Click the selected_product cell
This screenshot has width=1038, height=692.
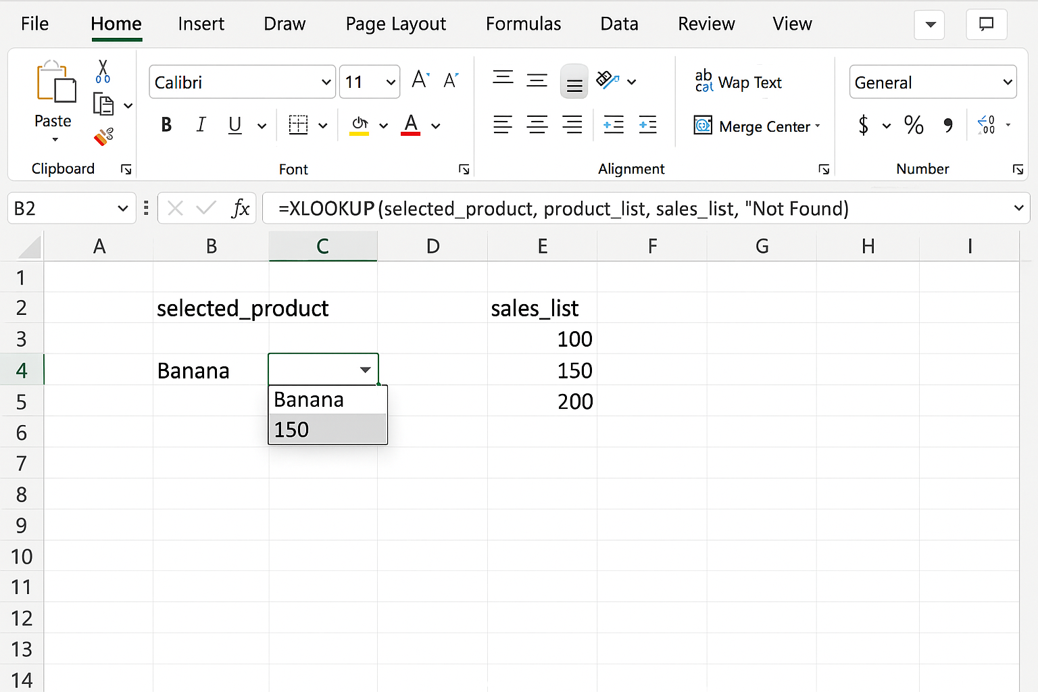211,308
